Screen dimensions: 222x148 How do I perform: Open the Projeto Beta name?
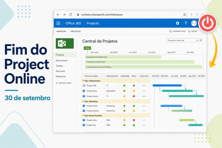pos(92,91)
